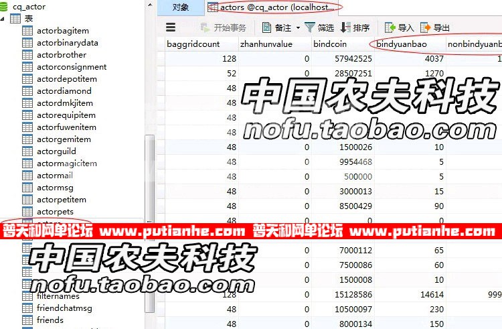This screenshot has width=502, height=329.
Task: Click the bindyuanbao column header
Action: (x=410, y=44)
